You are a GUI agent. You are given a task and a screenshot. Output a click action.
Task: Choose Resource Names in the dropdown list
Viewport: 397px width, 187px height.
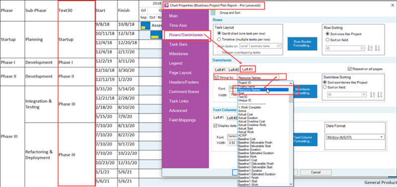coord(263,90)
